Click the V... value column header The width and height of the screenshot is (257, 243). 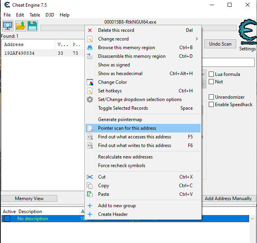pos(63,44)
